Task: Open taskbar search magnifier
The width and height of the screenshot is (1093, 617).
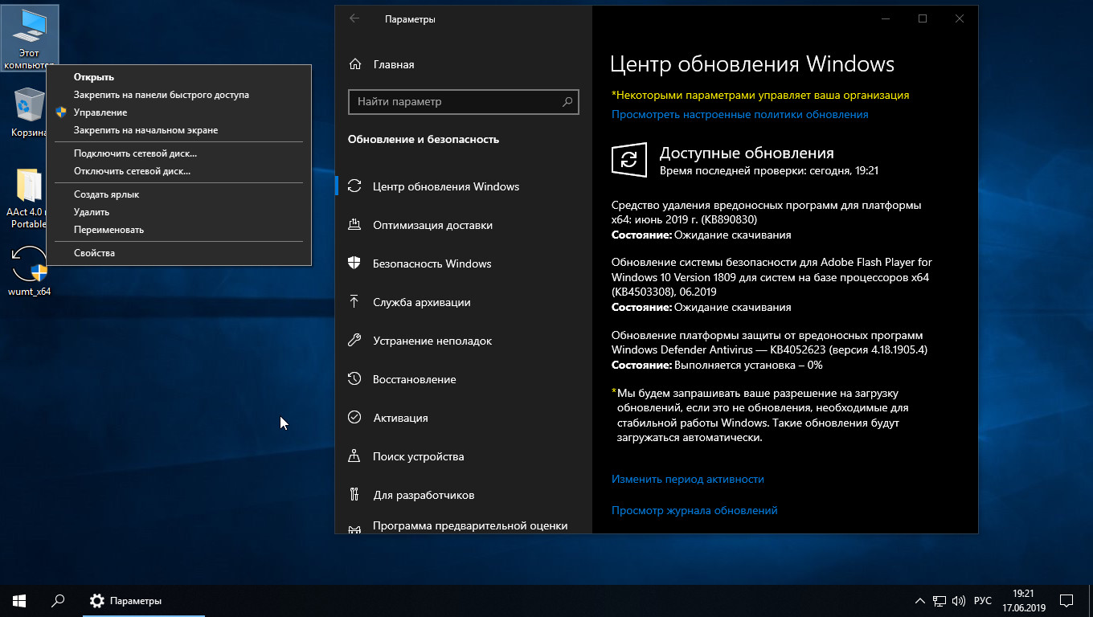Action: [x=57, y=600]
